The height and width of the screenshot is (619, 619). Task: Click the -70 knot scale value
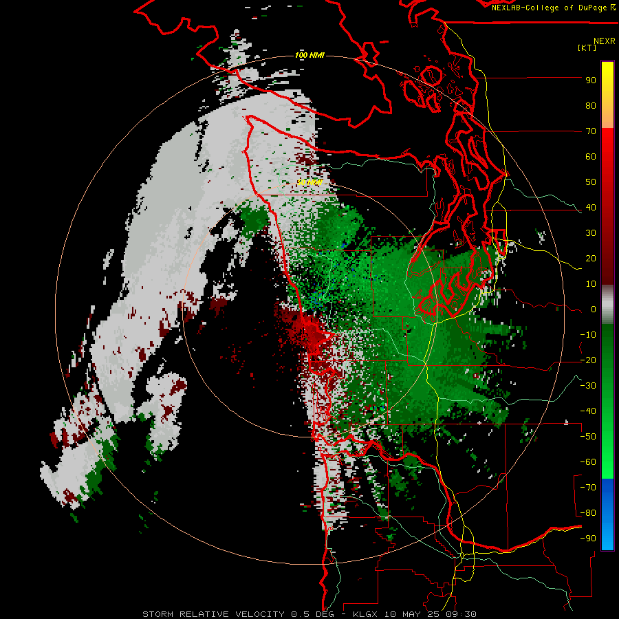point(588,488)
